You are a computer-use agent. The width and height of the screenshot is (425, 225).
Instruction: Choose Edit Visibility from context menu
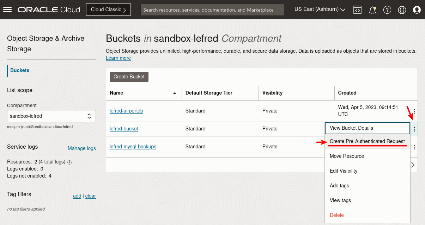(x=343, y=171)
